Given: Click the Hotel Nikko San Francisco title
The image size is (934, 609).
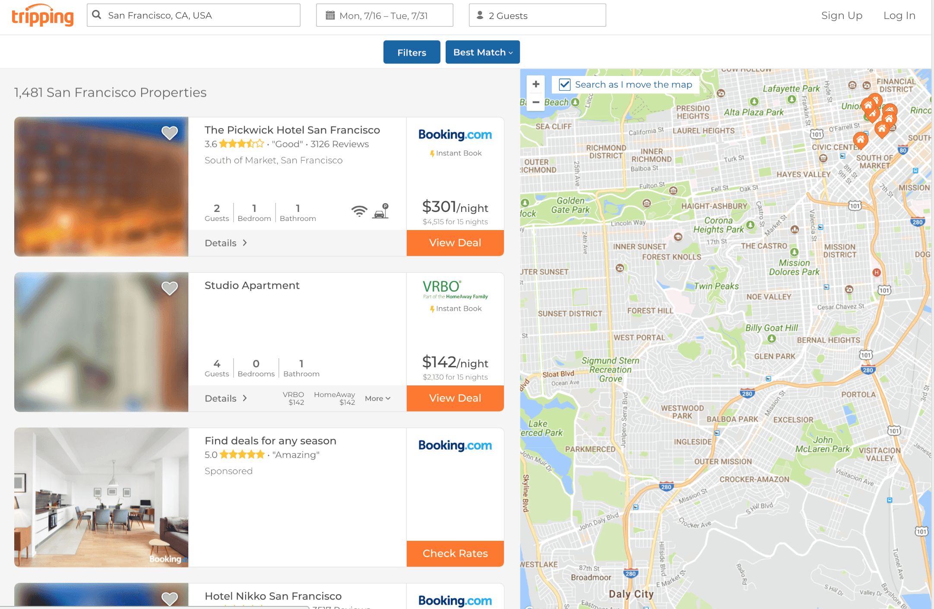Looking at the screenshot, I should 273,596.
